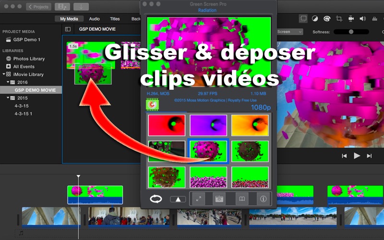Click the Green Screen Pro app logo icon
The height and width of the screenshot is (240, 384).
coord(152,105)
